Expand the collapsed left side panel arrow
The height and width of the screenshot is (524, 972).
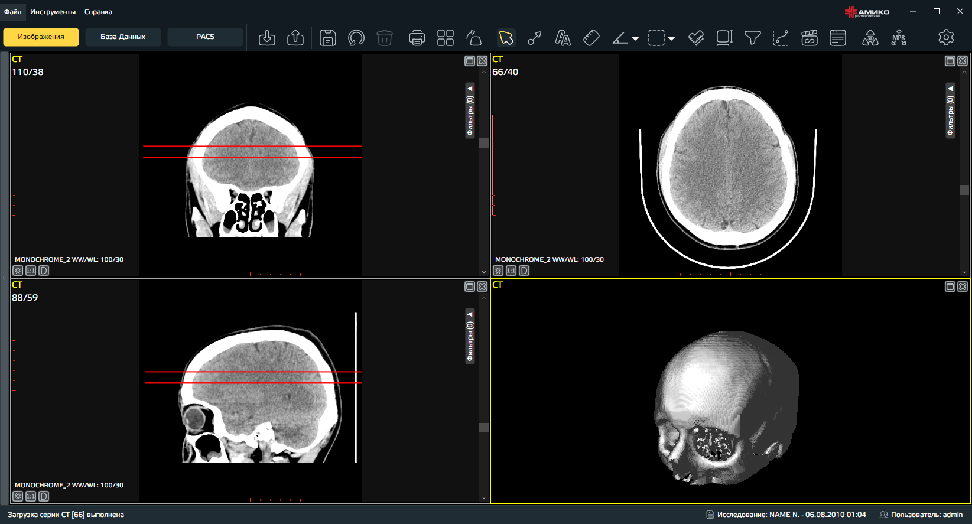(4, 278)
